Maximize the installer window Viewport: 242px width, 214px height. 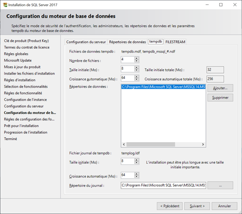point(221,5)
